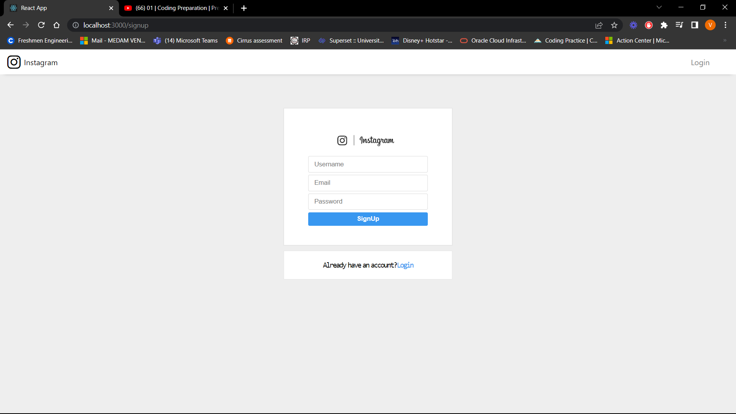
Task: Bookmark this page using the star icon
Action: pos(614,25)
